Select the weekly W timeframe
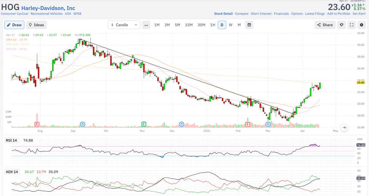 tap(231, 25)
